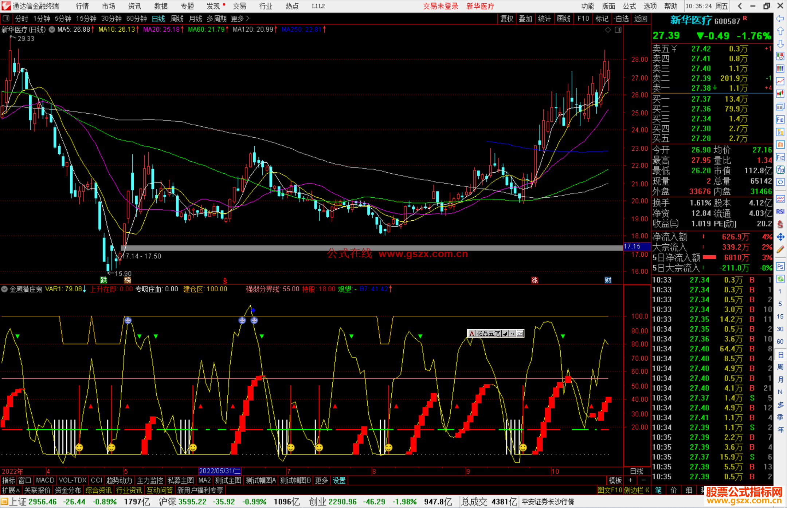This screenshot has width=787, height=508.
Task: Expand the 扩展 panel at bottom left
Action: pyautogui.click(x=11, y=490)
